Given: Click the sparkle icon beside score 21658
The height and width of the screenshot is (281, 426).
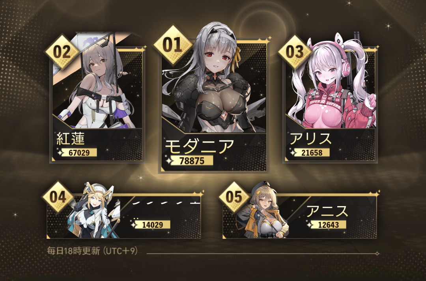Looking at the screenshot, I should 293,153.
